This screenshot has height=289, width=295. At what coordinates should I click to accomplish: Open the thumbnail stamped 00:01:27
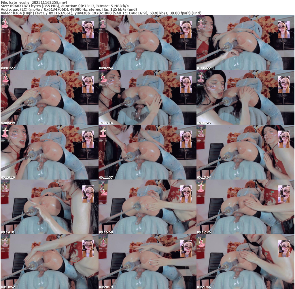point(49,43)
